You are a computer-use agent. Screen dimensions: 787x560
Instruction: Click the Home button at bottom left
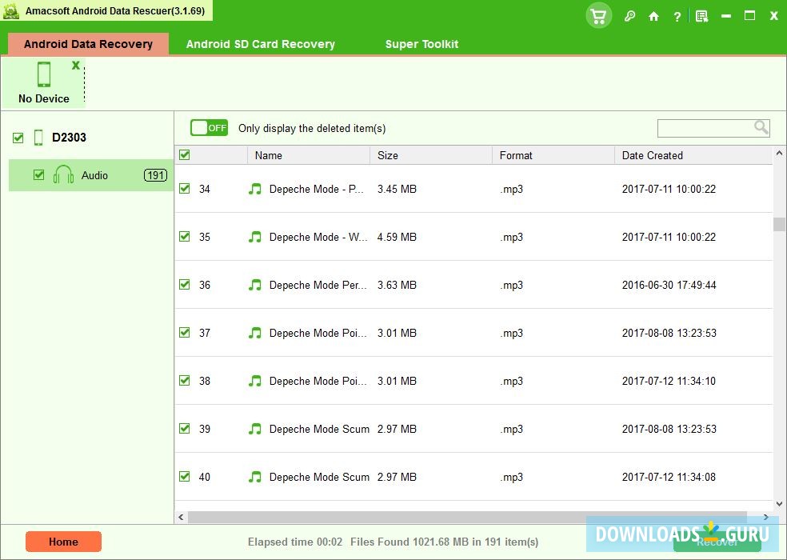(63, 542)
